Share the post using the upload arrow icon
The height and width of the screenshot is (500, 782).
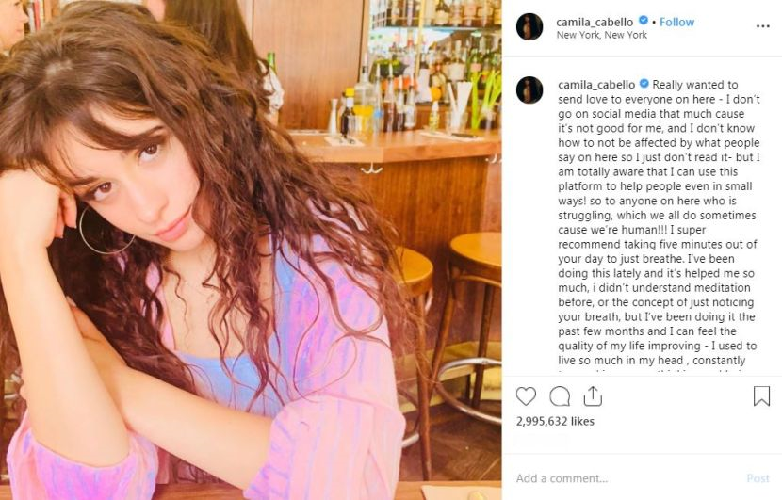click(593, 395)
